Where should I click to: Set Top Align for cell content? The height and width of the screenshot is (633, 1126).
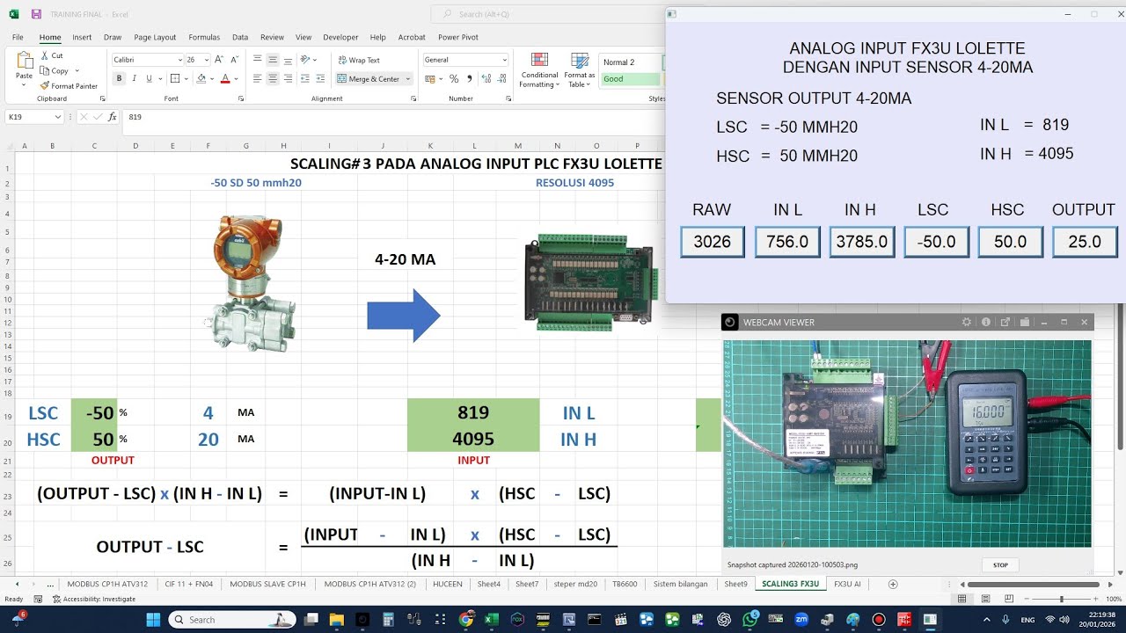click(x=258, y=60)
